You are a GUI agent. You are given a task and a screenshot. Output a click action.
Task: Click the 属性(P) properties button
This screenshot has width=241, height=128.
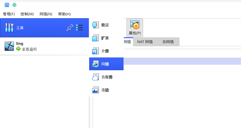click(x=135, y=28)
